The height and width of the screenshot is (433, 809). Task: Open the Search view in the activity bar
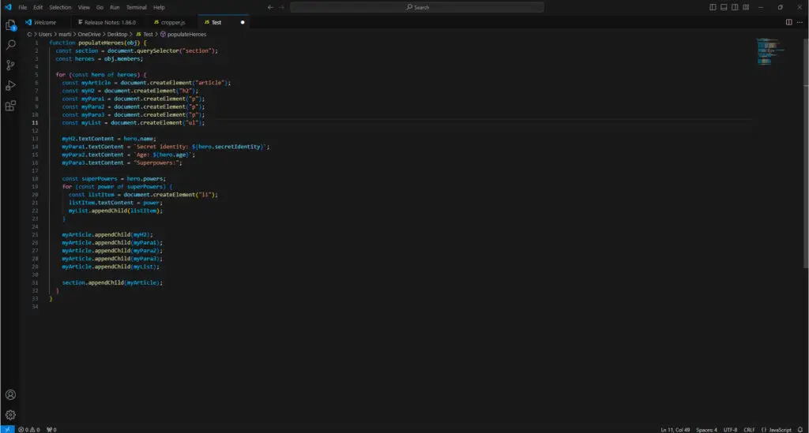[10, 45]
